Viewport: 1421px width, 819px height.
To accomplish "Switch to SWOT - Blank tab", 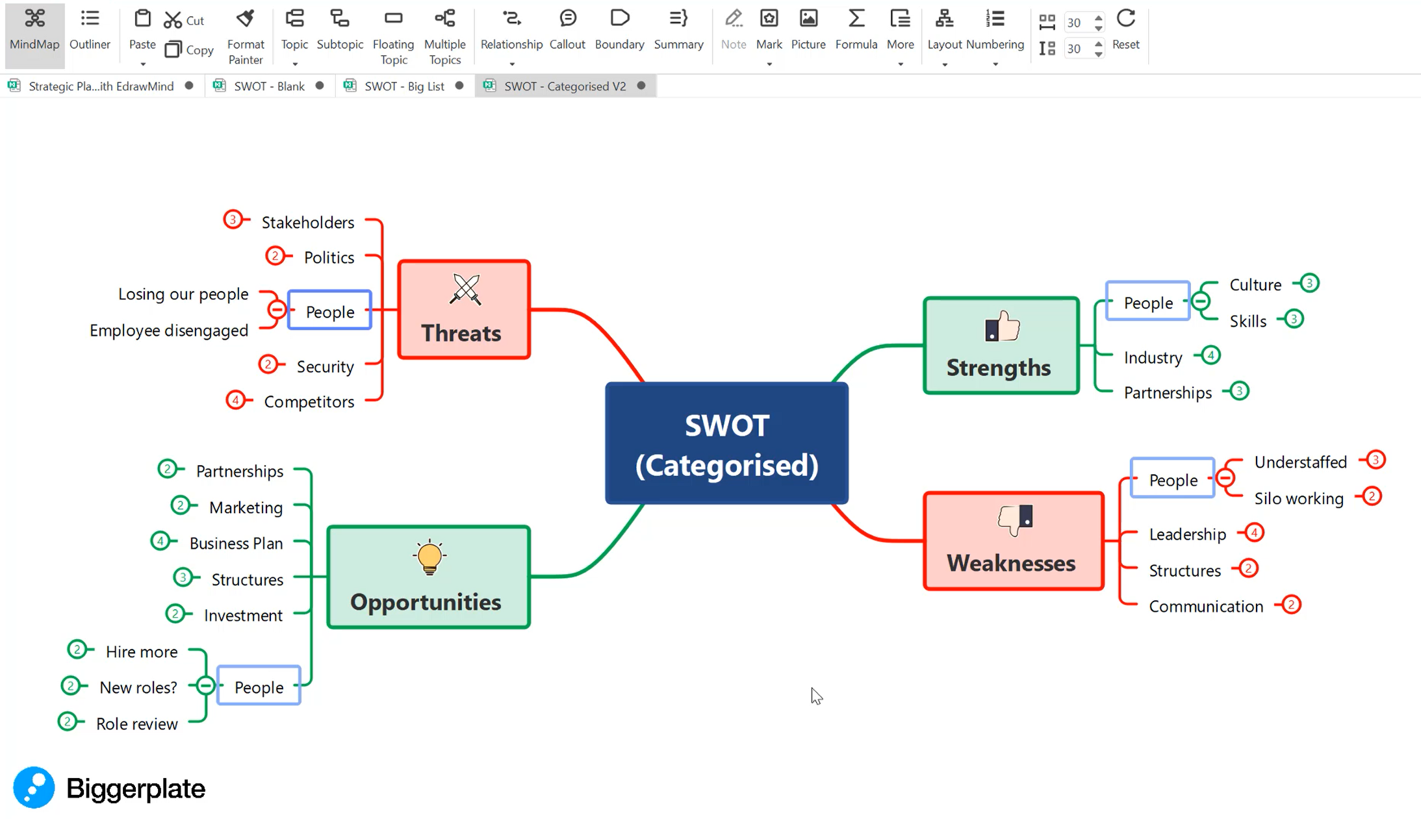I will [268, 86].
